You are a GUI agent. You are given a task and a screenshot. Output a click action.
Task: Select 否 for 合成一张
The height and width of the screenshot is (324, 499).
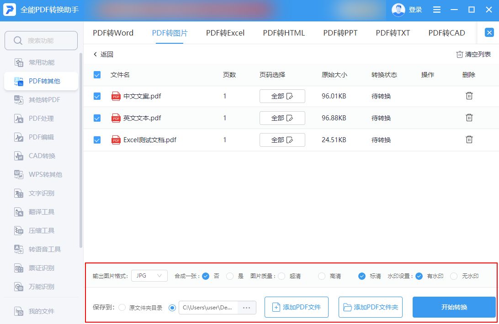point(206,276)
